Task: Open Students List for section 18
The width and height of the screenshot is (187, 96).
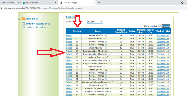Action: [163, 63]
